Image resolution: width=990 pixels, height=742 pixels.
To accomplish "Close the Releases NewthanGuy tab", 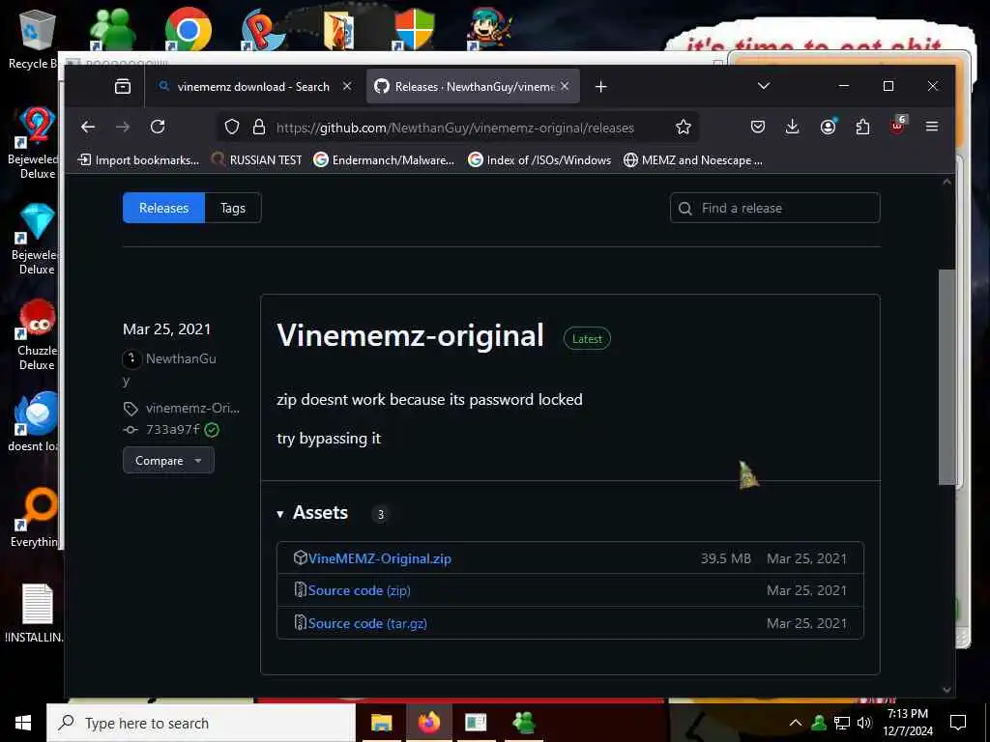I will [565, 86].
